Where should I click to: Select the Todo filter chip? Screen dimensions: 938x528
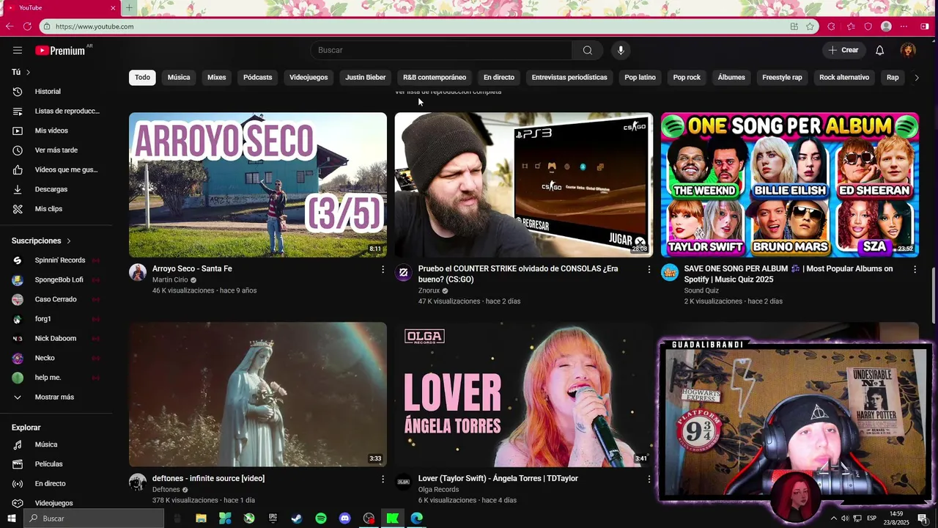(x=142, y=77)
